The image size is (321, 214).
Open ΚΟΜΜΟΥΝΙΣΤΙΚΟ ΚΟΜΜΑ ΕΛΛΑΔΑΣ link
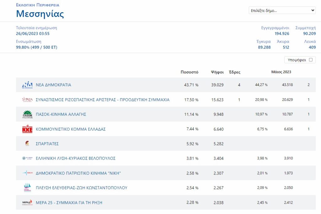pyautogui.click(x=71, y=129)
